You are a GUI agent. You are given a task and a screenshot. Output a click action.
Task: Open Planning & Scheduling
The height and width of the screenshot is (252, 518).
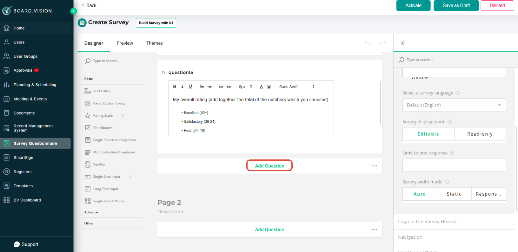(35, 85)
